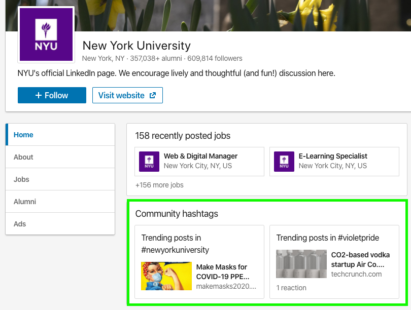Click the NYU's official LinkedIn page description
The height and width of the screenshot is (310, 411).
pyautogui.click(x=177, y=73)
